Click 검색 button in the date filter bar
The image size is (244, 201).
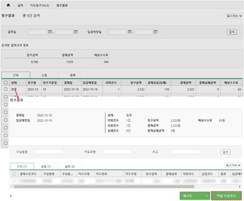point(232,32)
